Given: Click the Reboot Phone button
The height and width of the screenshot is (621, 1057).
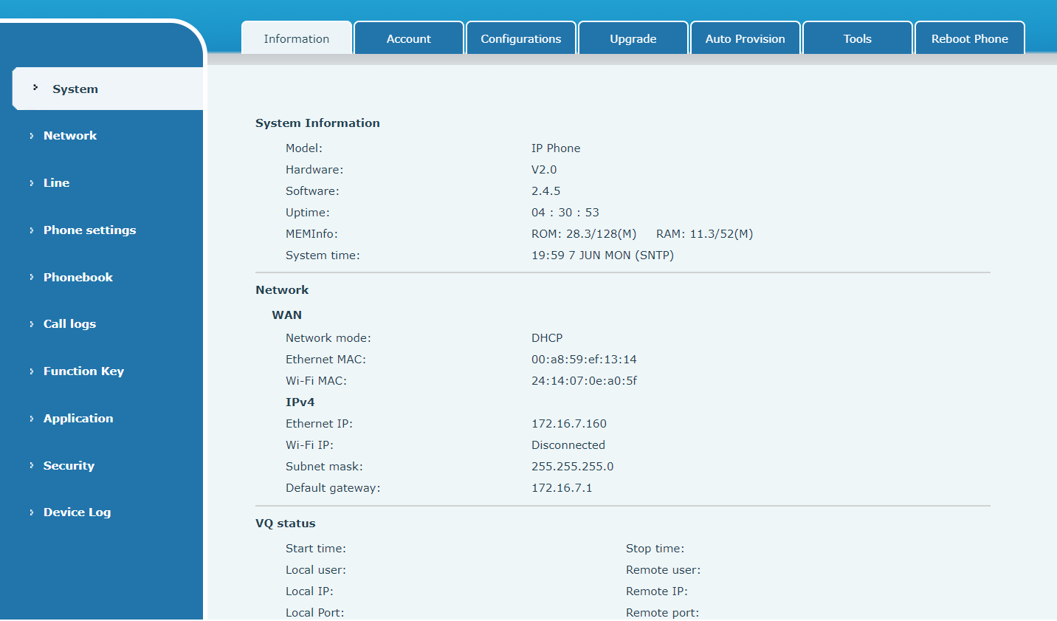Looking at the screenshot, I should point(969,38).
